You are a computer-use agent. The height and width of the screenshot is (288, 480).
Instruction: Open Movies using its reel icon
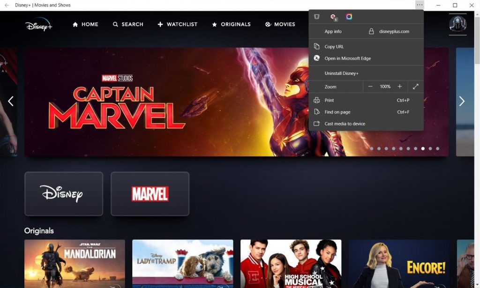click(267, 24)
